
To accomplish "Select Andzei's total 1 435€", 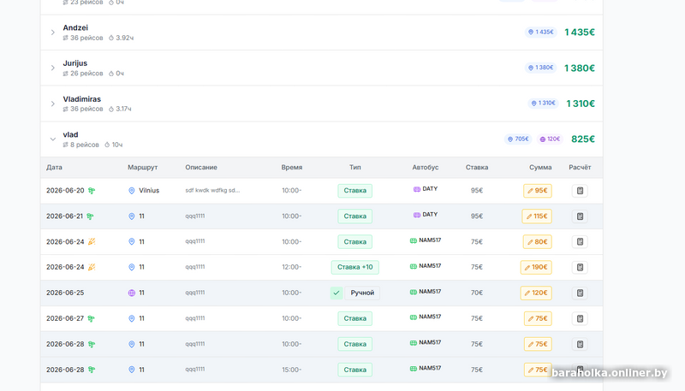I will (580, 33).
